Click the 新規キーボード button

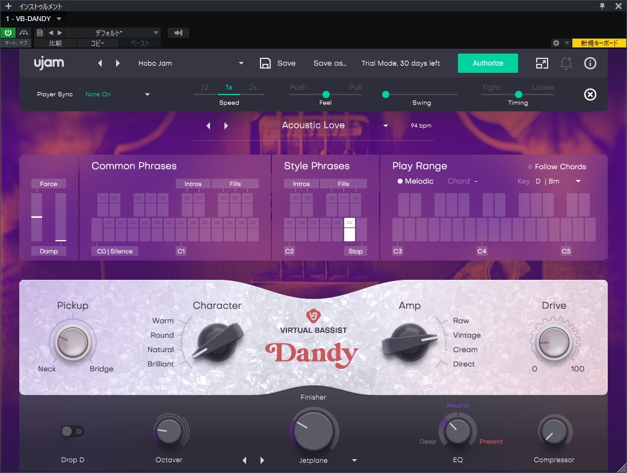point(599,43)
